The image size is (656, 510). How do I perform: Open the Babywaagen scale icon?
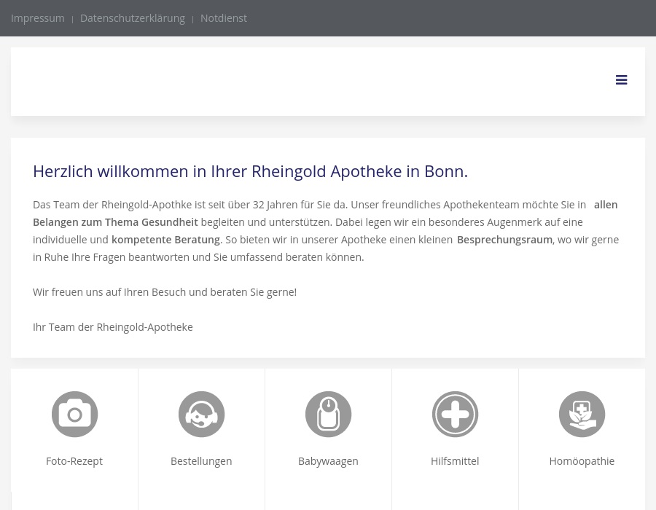click(x=328, y=414)
